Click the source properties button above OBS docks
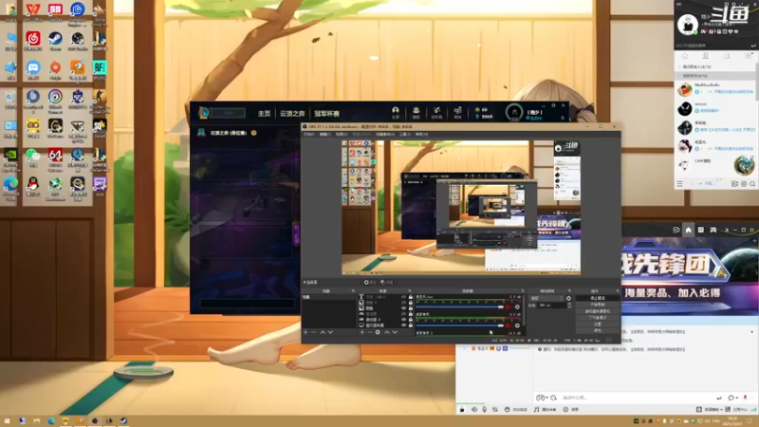This screenshot has height=427, width=759. click(x=370, y=282)
